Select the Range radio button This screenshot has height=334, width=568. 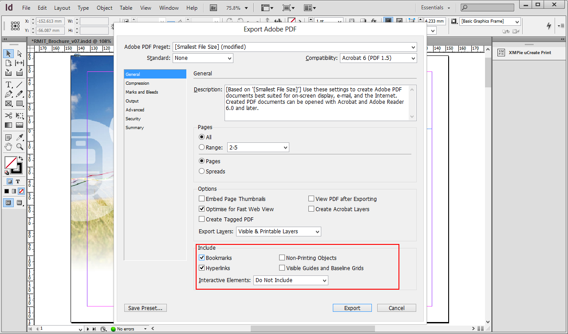[x=201, y=147]
